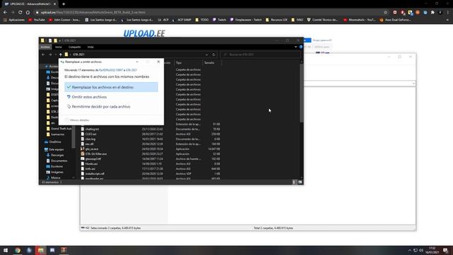
Task: Open the Inicio ribbon tab
Action: pyautogui.click(x=58, y=47)
